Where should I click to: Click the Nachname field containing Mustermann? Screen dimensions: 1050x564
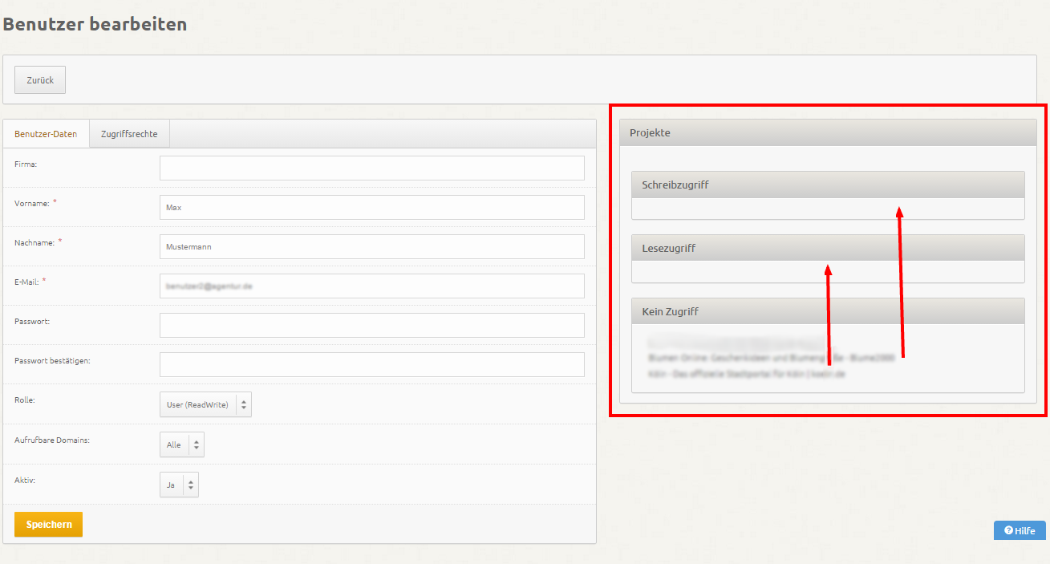pyautogui.click(x=371, y=246)
